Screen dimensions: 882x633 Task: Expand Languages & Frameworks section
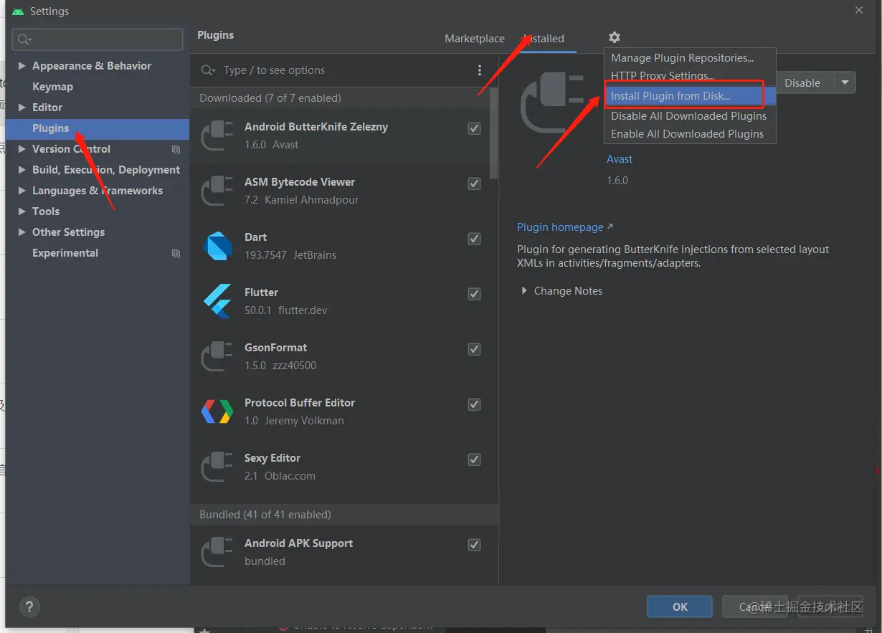click(22, 191)
